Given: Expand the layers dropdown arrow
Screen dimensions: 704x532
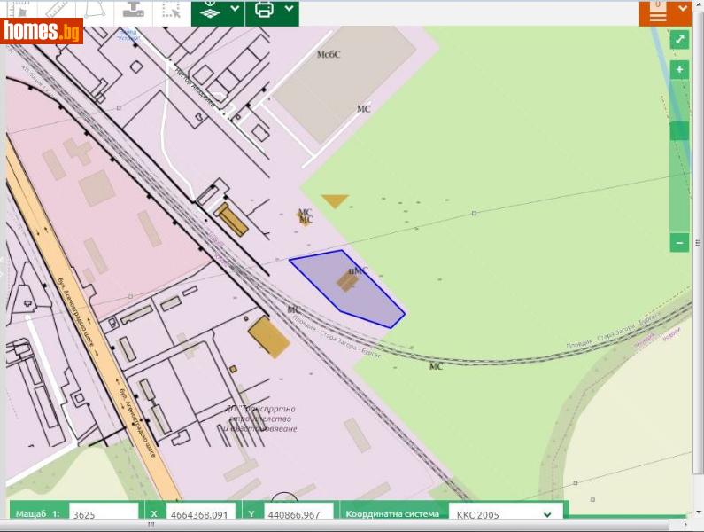Looking at the screenshot, I should coord(234,9).
